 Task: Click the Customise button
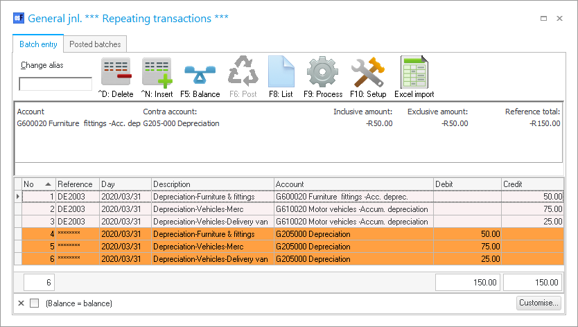tap(538, 303)
